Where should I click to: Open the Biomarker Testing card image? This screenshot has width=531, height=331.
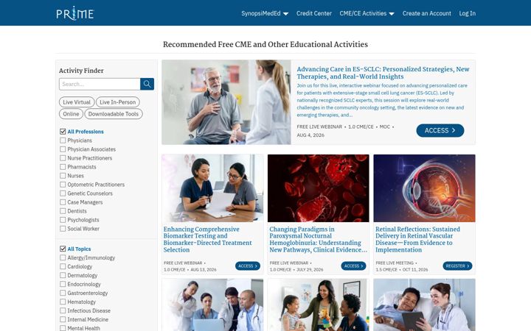click(x=212, y=188)
